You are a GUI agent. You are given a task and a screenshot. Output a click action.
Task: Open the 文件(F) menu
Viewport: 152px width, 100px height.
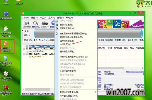(26, 17)
